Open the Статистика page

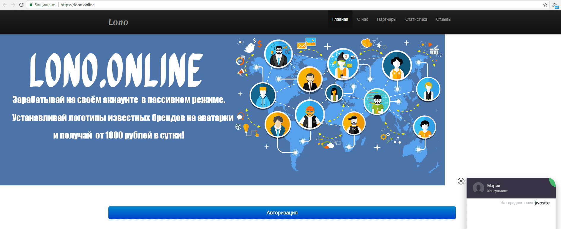point(416,19)
